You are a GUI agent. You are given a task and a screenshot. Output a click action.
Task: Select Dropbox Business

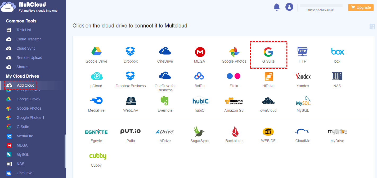131,80
